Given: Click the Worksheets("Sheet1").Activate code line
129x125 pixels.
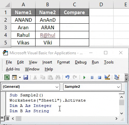Looking at the screenshot, I should pyautogui.click(x=48, y=100).
